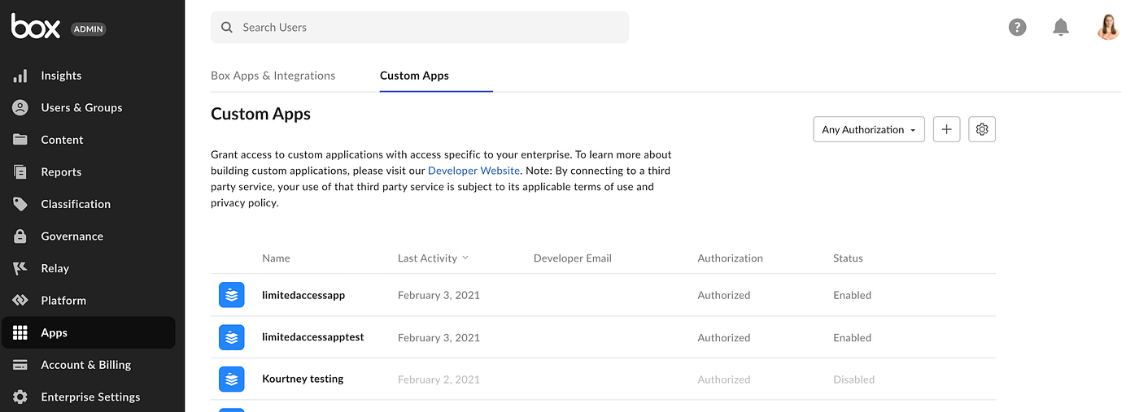Viewport: 1139px width, 412px height.
Task: Click Authorized in the limitedaccessapptest row
Action: pyautogui.click(x=724, y=337)
